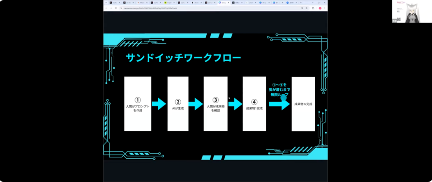Open site information icon beside the URL
The height and width of the screenshot is (182, 432).
pyautogui.click(x=121, y=8)
